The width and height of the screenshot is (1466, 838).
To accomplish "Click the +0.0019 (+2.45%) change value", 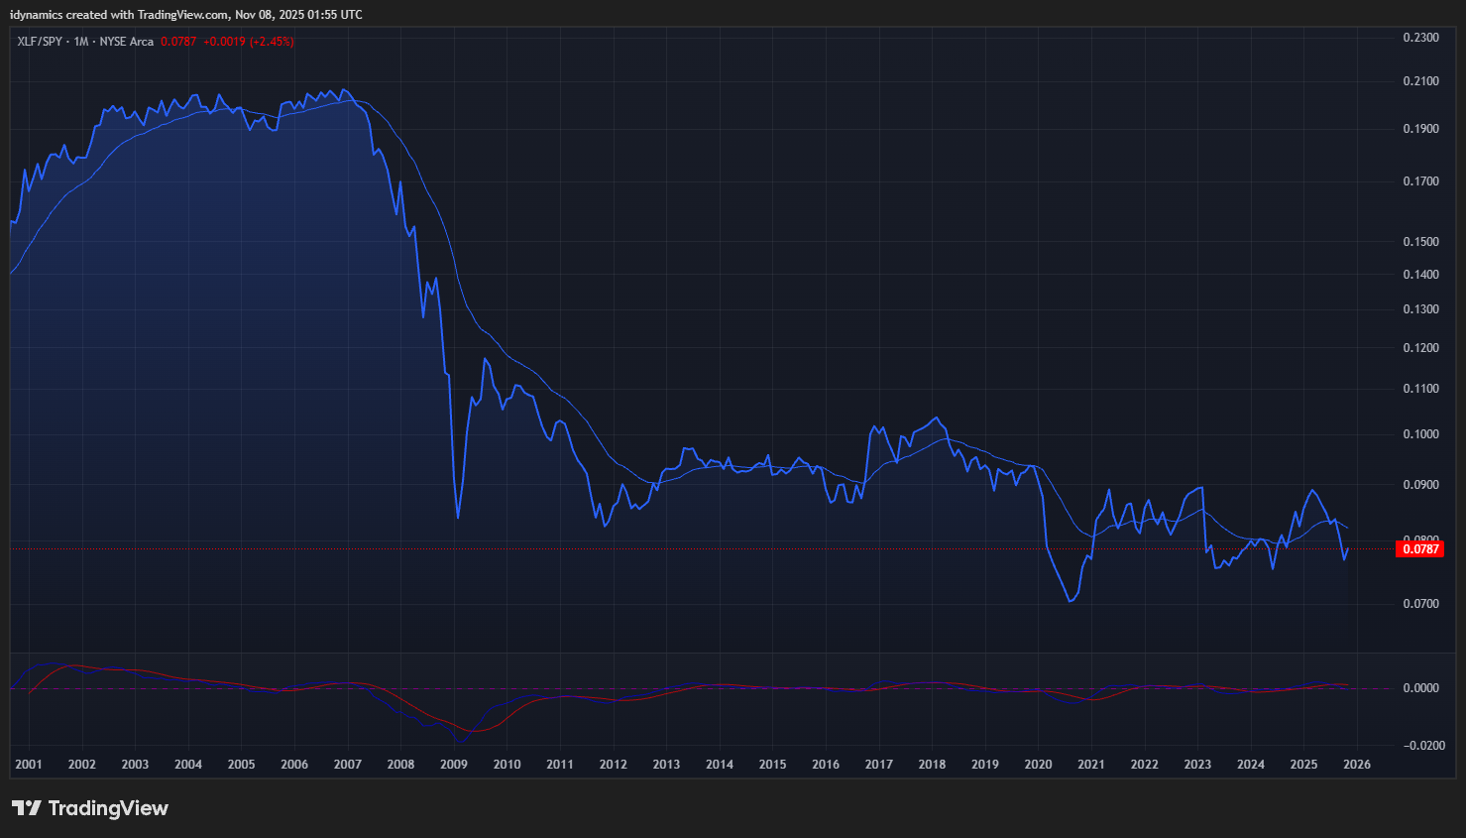I will point(248,42).
